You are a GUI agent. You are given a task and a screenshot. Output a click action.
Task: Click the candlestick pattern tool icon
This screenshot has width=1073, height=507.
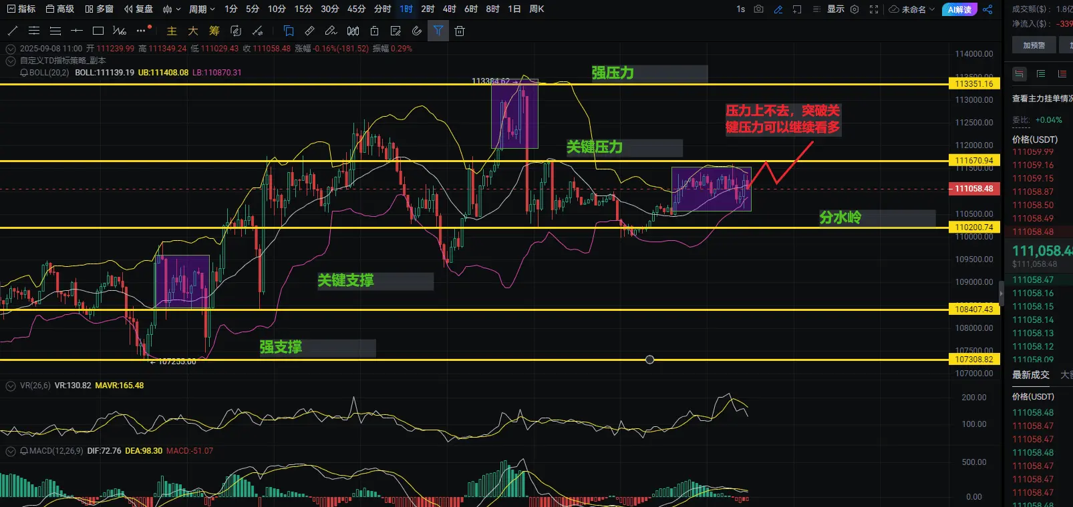click(x=353, y=31)
